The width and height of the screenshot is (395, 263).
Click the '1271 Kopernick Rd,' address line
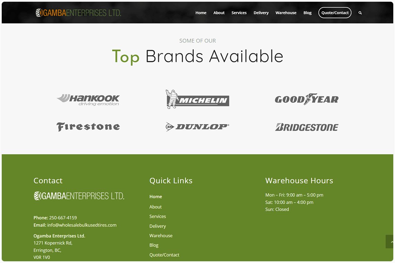click(53, 243)
